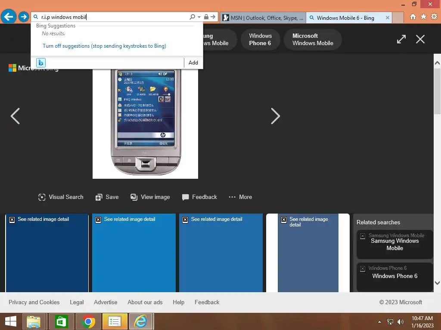This screenshot has height=330, width=441.
Task: Switch to Windows Mobile 6 - Bing tab
Action: pos(345,18)
